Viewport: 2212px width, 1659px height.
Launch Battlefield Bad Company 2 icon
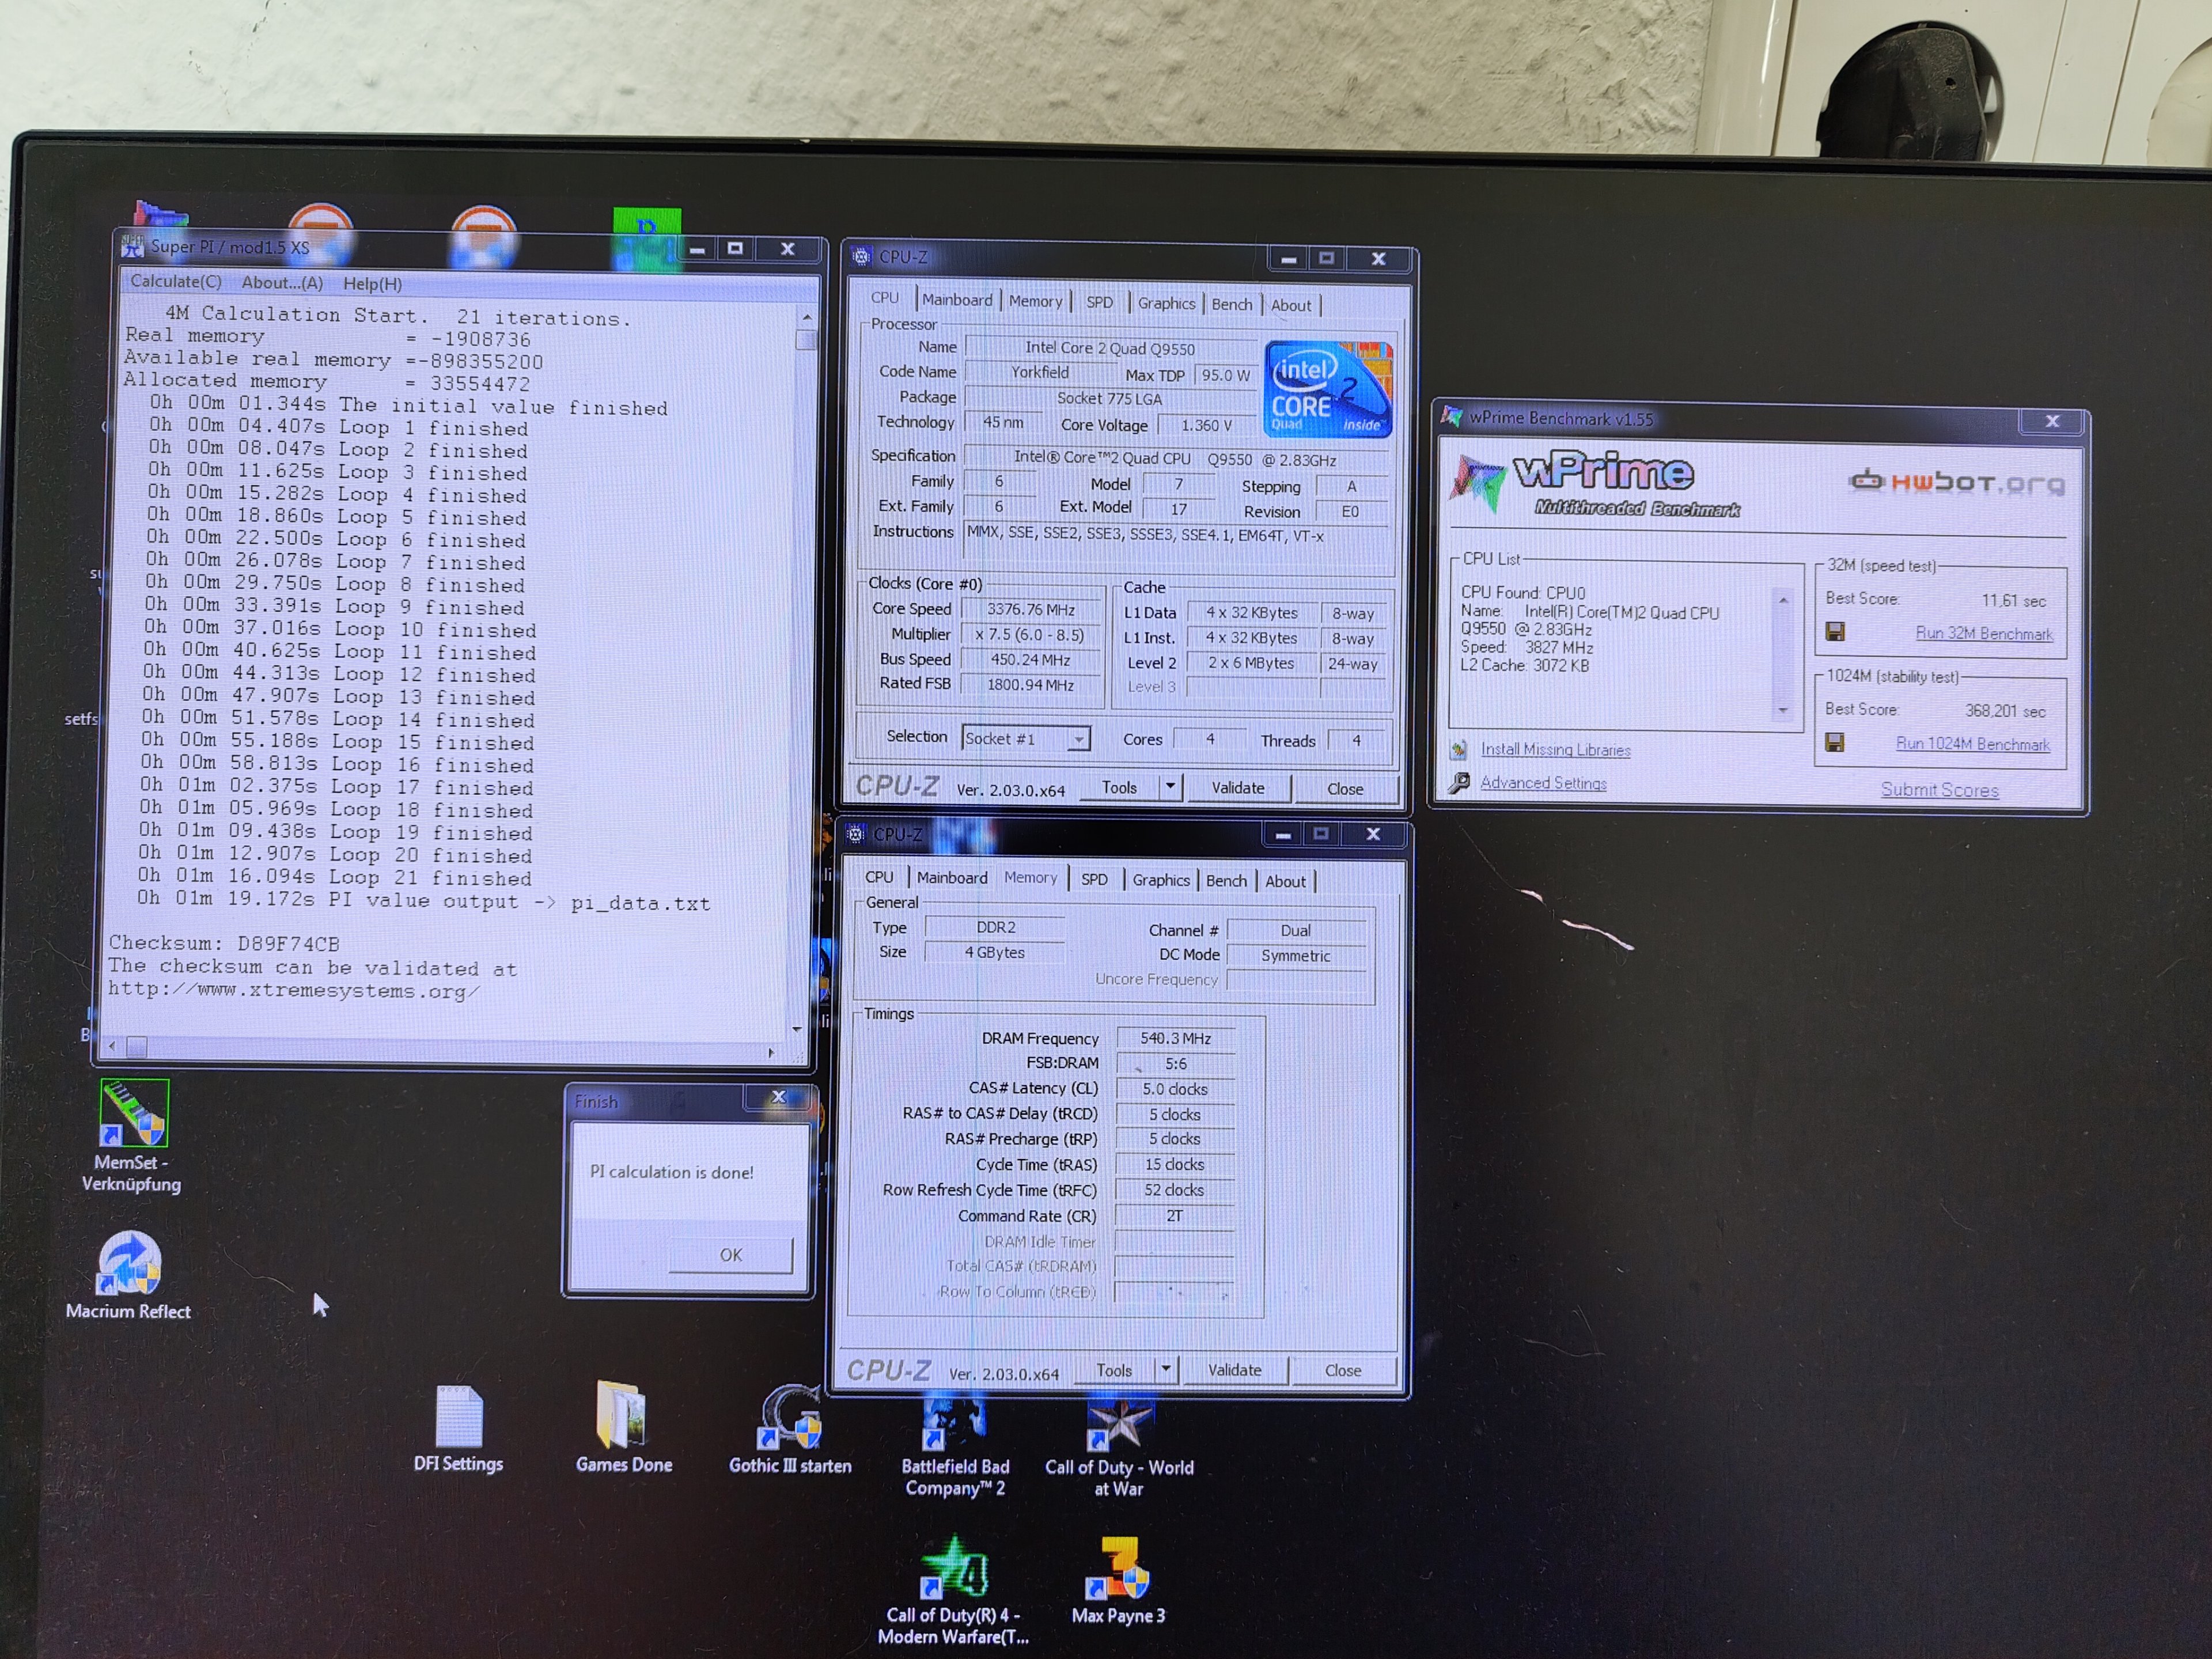pos(954,1424)
